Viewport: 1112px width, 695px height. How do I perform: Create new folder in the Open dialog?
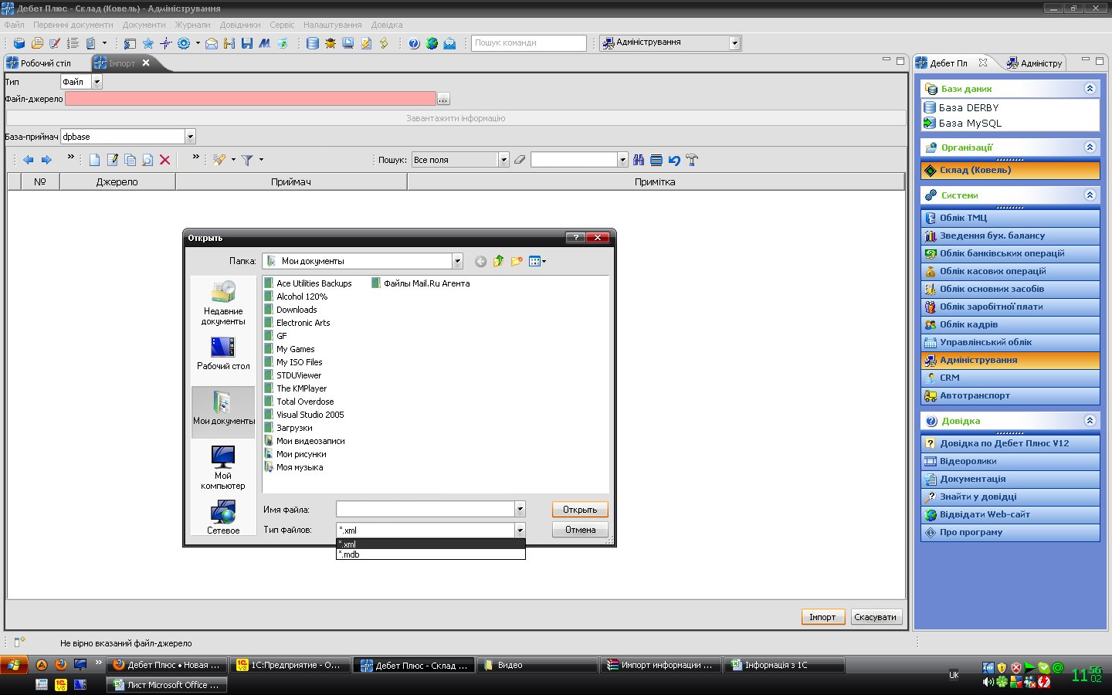click(517, 261)
